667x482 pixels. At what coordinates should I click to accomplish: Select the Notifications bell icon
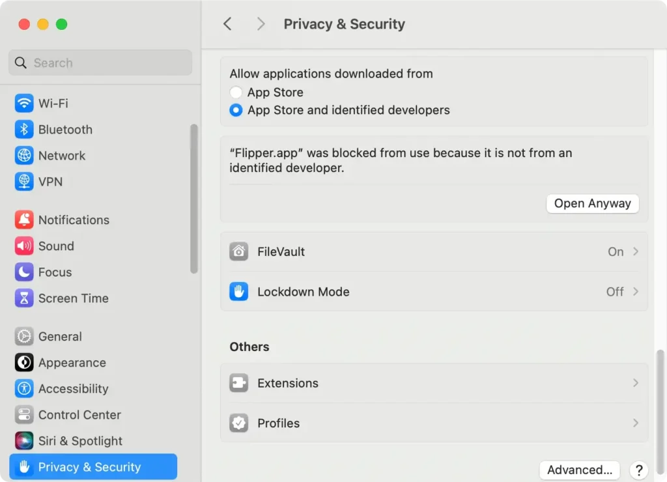pyautogui.click(x=24, y=220)
